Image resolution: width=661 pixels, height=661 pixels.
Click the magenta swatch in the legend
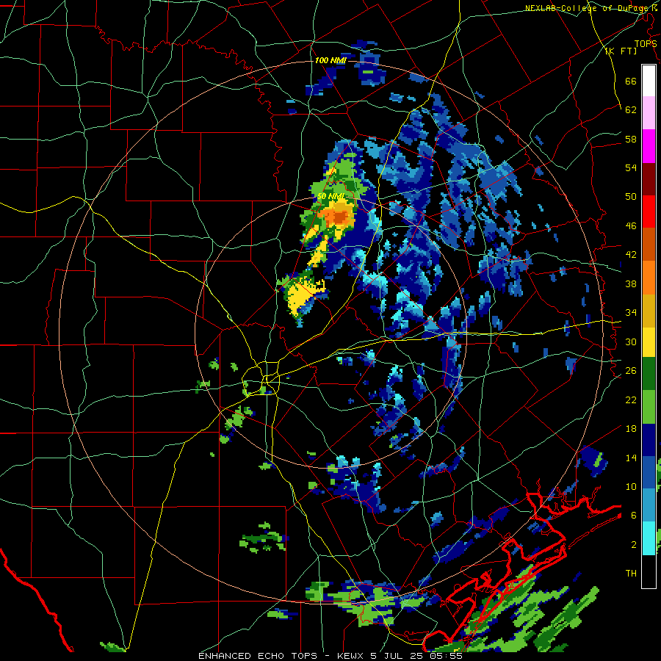click(x=649, y=146)
